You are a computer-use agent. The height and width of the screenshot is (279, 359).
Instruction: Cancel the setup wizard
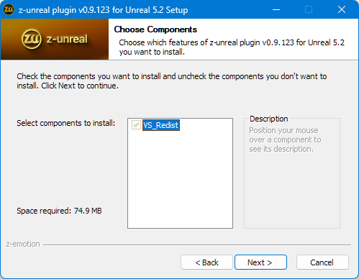322,262
